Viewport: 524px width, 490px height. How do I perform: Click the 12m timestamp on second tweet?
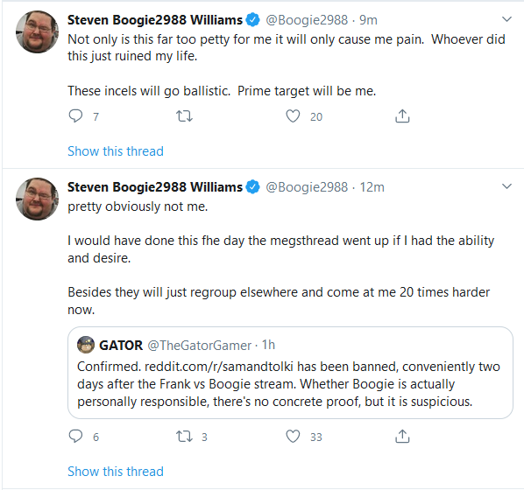372,187
